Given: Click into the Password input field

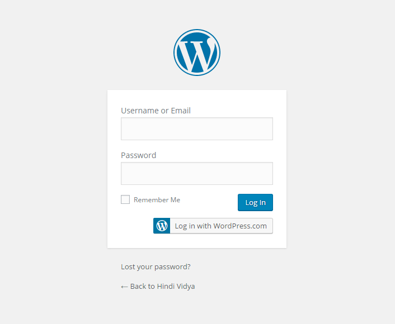Looking at the screenshot, I should (197, 173).
